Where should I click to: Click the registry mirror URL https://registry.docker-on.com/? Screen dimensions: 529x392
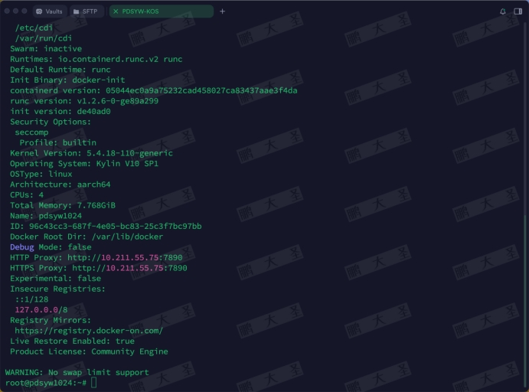click(x=89, y=331)
